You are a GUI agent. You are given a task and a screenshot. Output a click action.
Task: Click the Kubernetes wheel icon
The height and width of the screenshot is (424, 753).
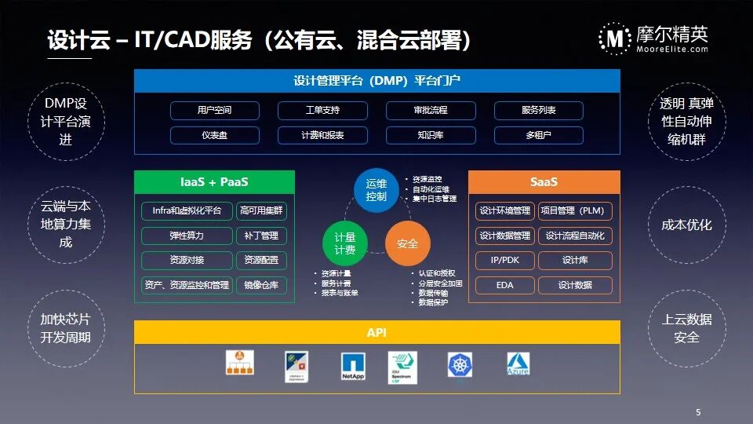(460, 365)
